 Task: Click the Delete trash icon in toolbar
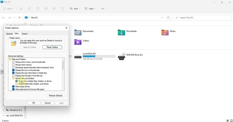coord(62,8)
